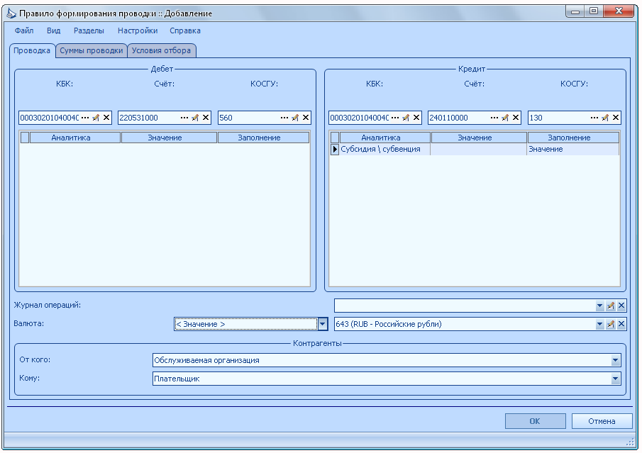Clear the credit КБК field with its X icon
Screen dimensions: 642x453
point(416,118)
